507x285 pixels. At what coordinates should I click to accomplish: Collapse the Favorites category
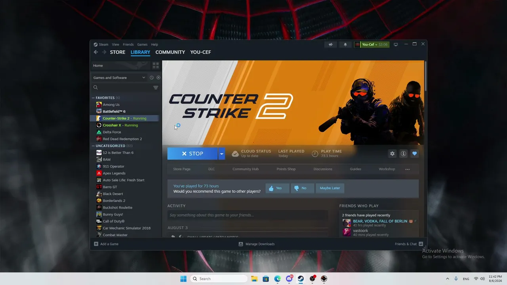coord(93,98)
